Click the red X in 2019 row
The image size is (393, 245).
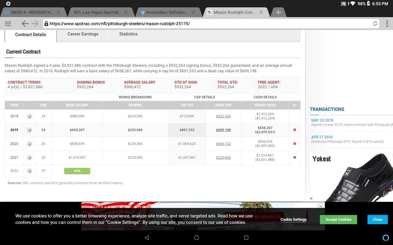pyautogui.click(x=294, y=130)
